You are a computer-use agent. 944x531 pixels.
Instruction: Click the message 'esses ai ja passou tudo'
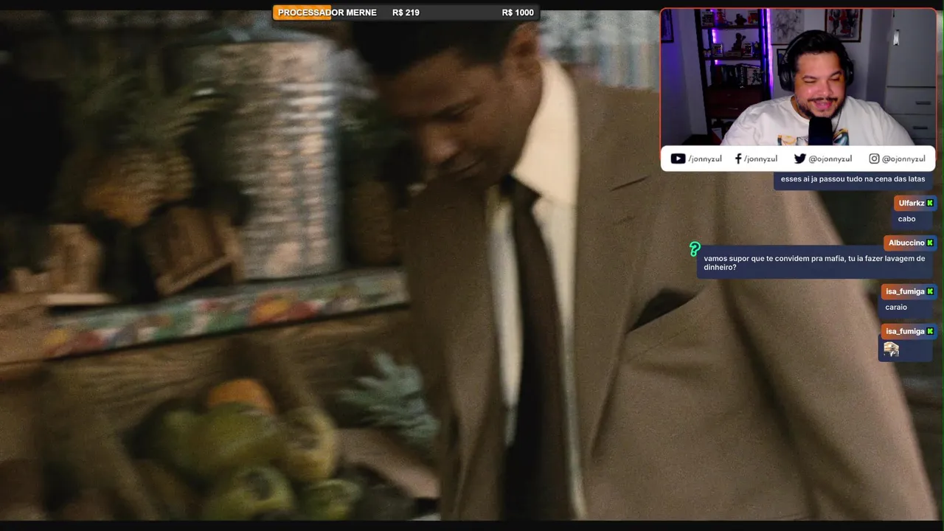pos(853,179)
